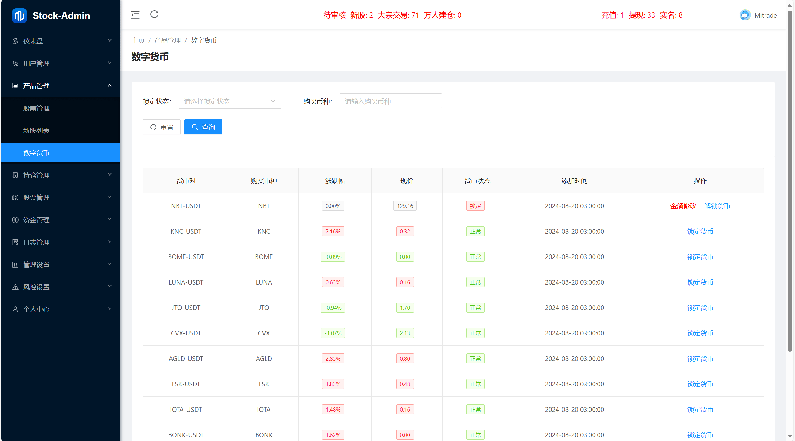Click the 重置 reset button
Image resolution: width=795 pixels, height=441 pixels.
click(161, 127)
